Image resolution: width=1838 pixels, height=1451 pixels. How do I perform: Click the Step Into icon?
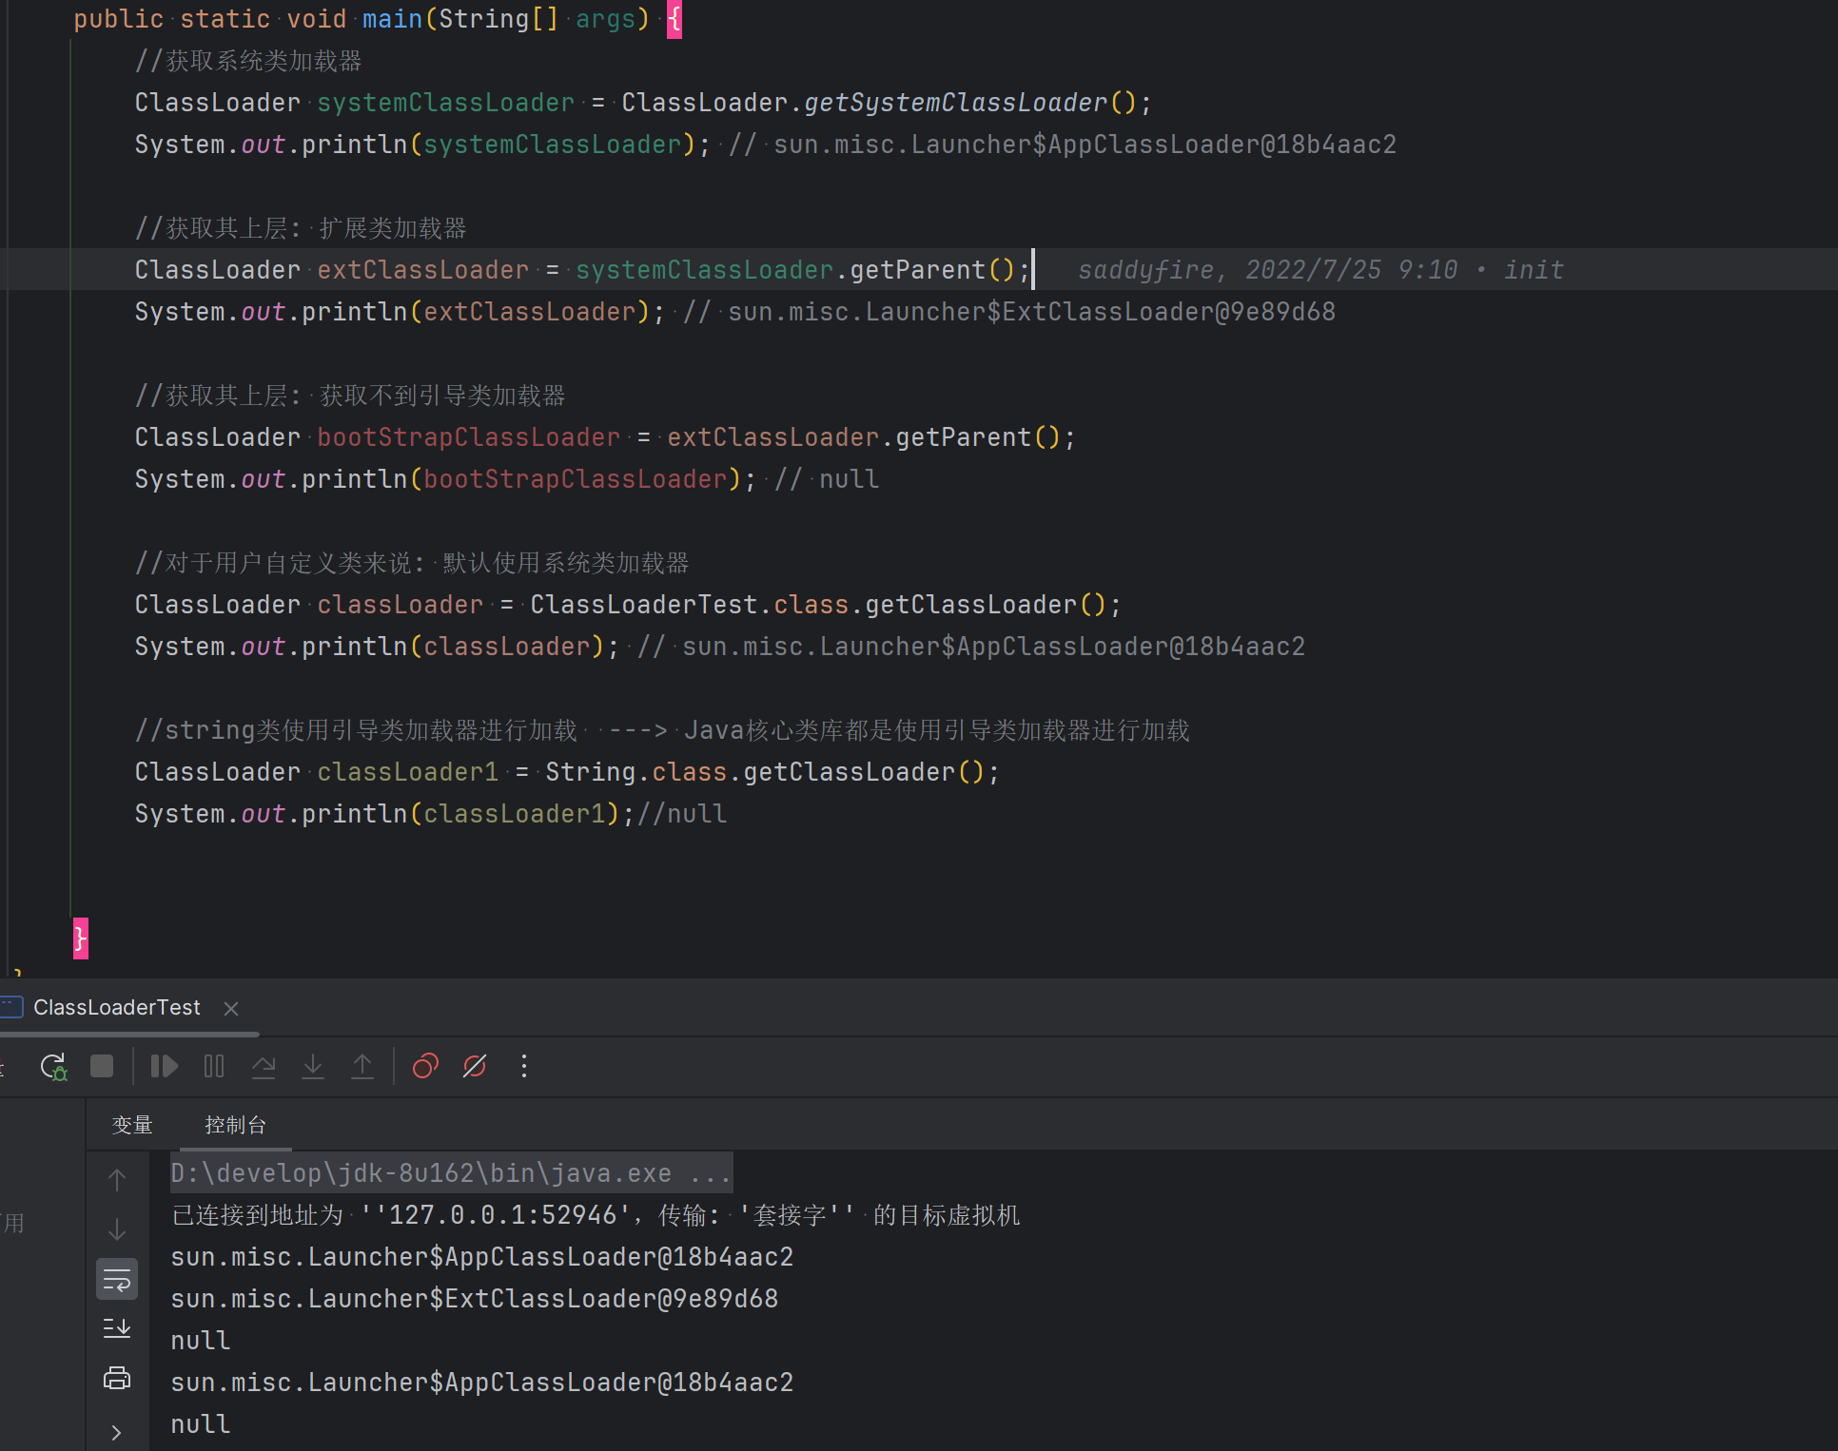(x=313, y=1066)
